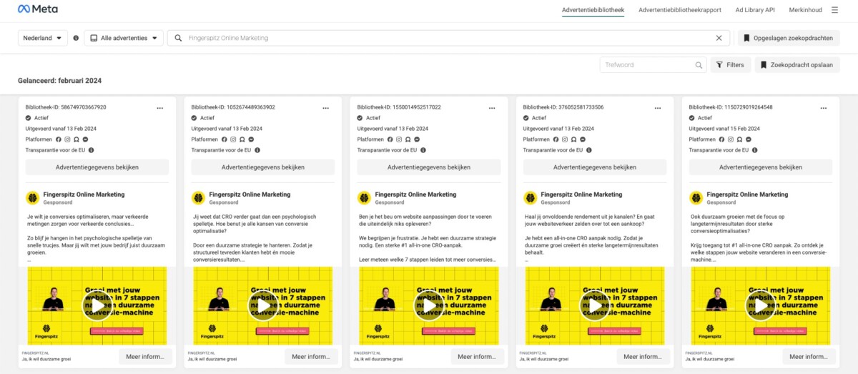Click magnifier icon in Trefwoord field

(x=699, y=65)
